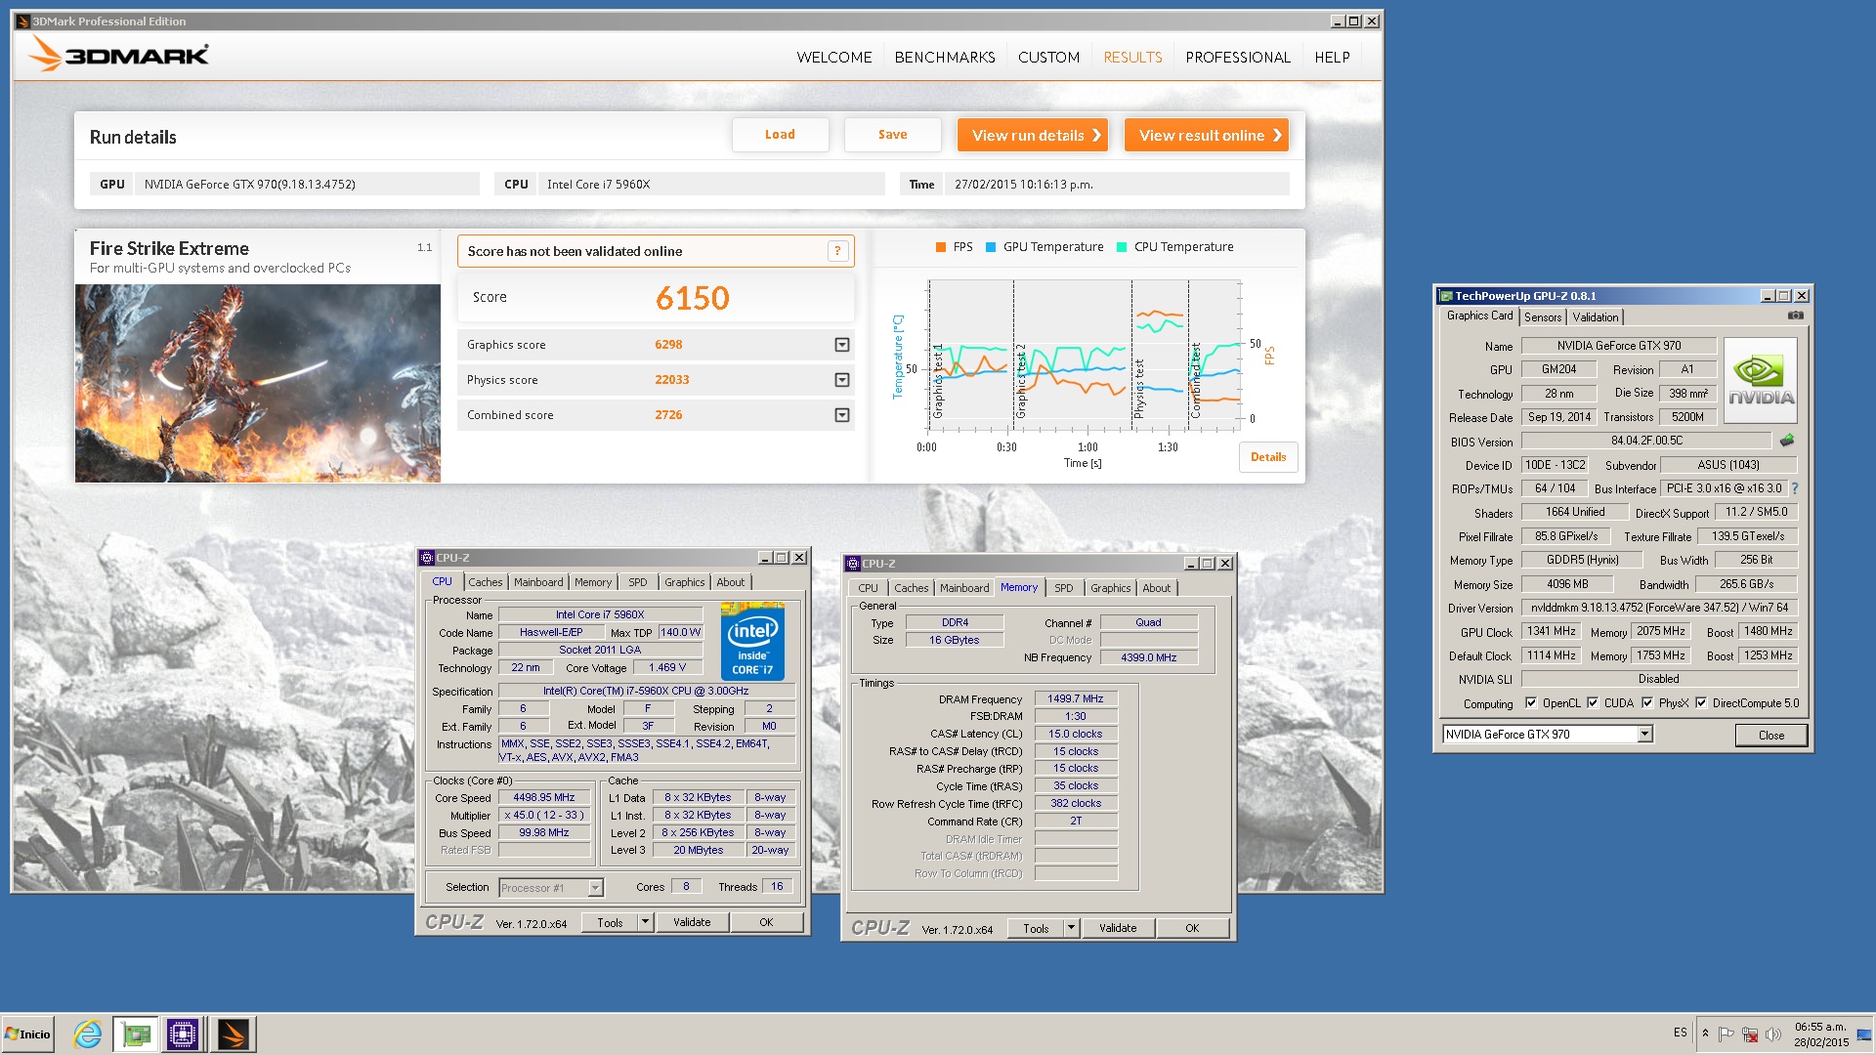Click GPU-Z BIOS save chip icon
Viewport: 1876px width, 1055px height.
click(x=1787, y=441)
